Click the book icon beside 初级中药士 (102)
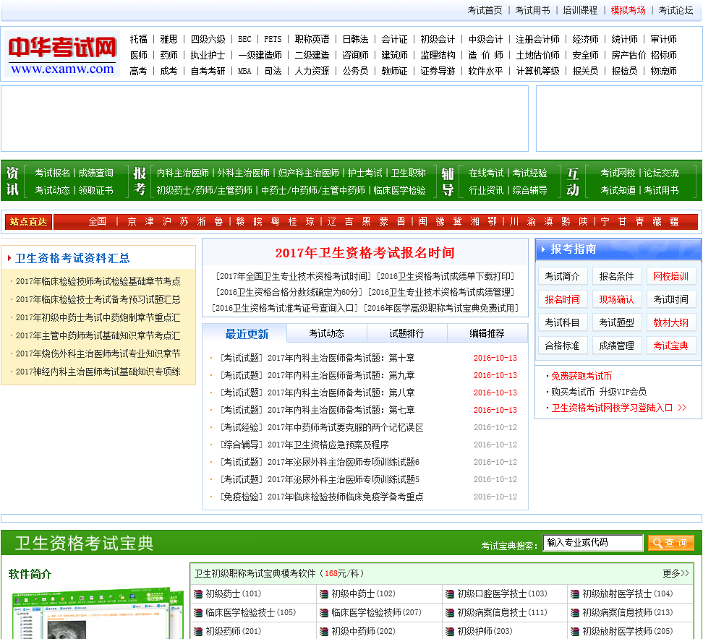 point(324,594)
